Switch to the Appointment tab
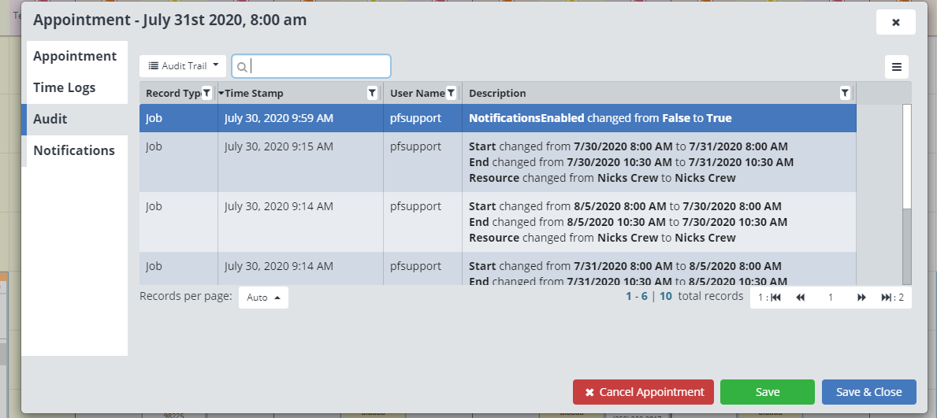The image size is (937, 418). (x=75, y=57)
